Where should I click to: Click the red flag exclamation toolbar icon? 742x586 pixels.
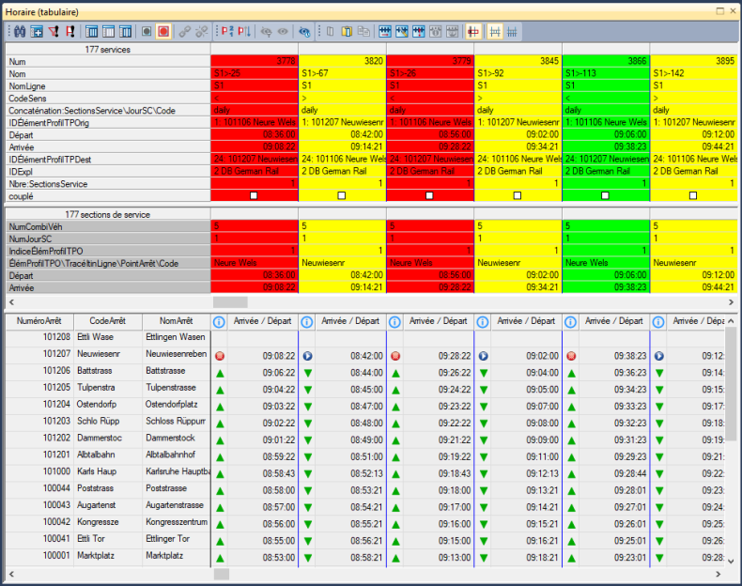click(x=70, y=31)
